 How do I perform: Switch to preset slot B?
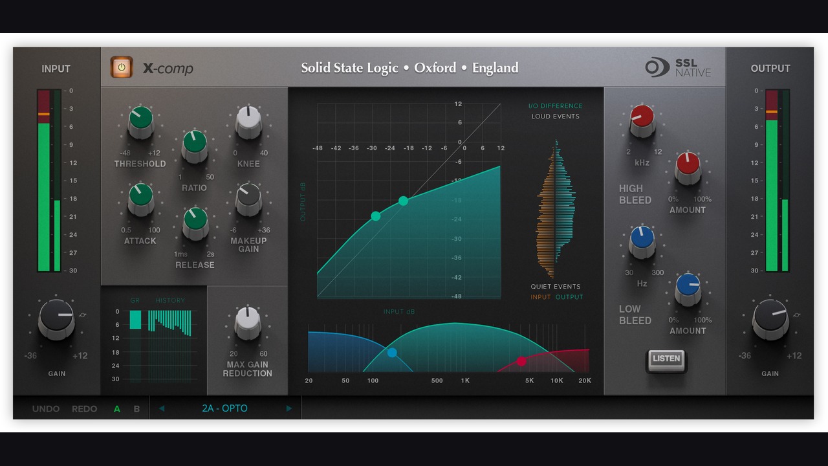[136, 409]
